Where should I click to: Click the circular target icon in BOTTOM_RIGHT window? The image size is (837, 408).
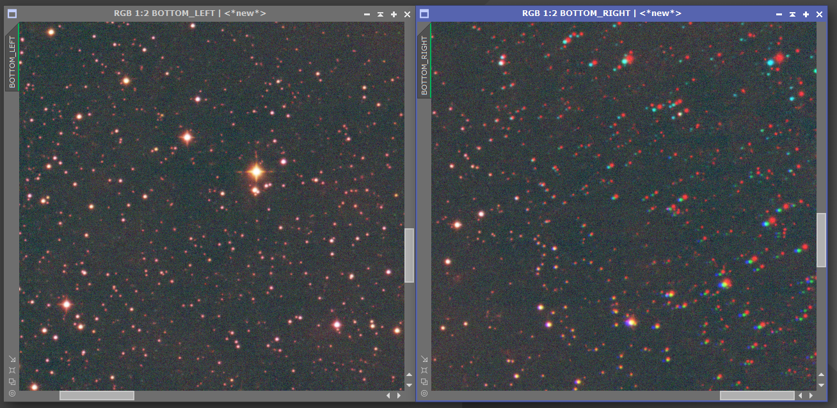pos(424,393)
